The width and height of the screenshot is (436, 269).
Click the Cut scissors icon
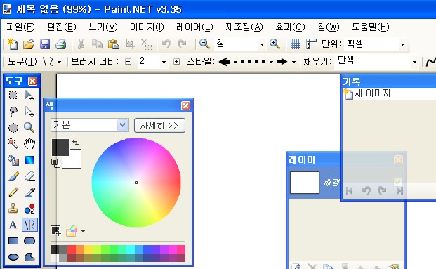point(81,44)
